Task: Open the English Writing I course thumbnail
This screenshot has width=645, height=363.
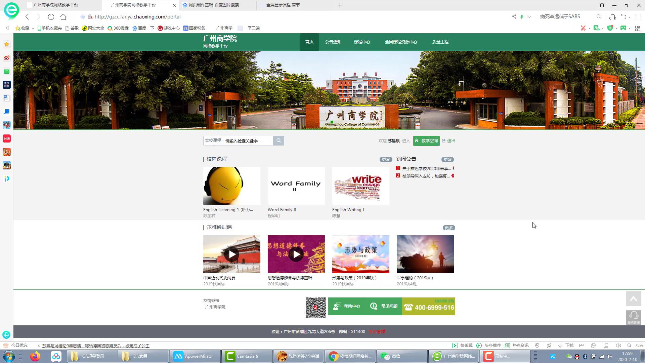Action: pos(360,186)
